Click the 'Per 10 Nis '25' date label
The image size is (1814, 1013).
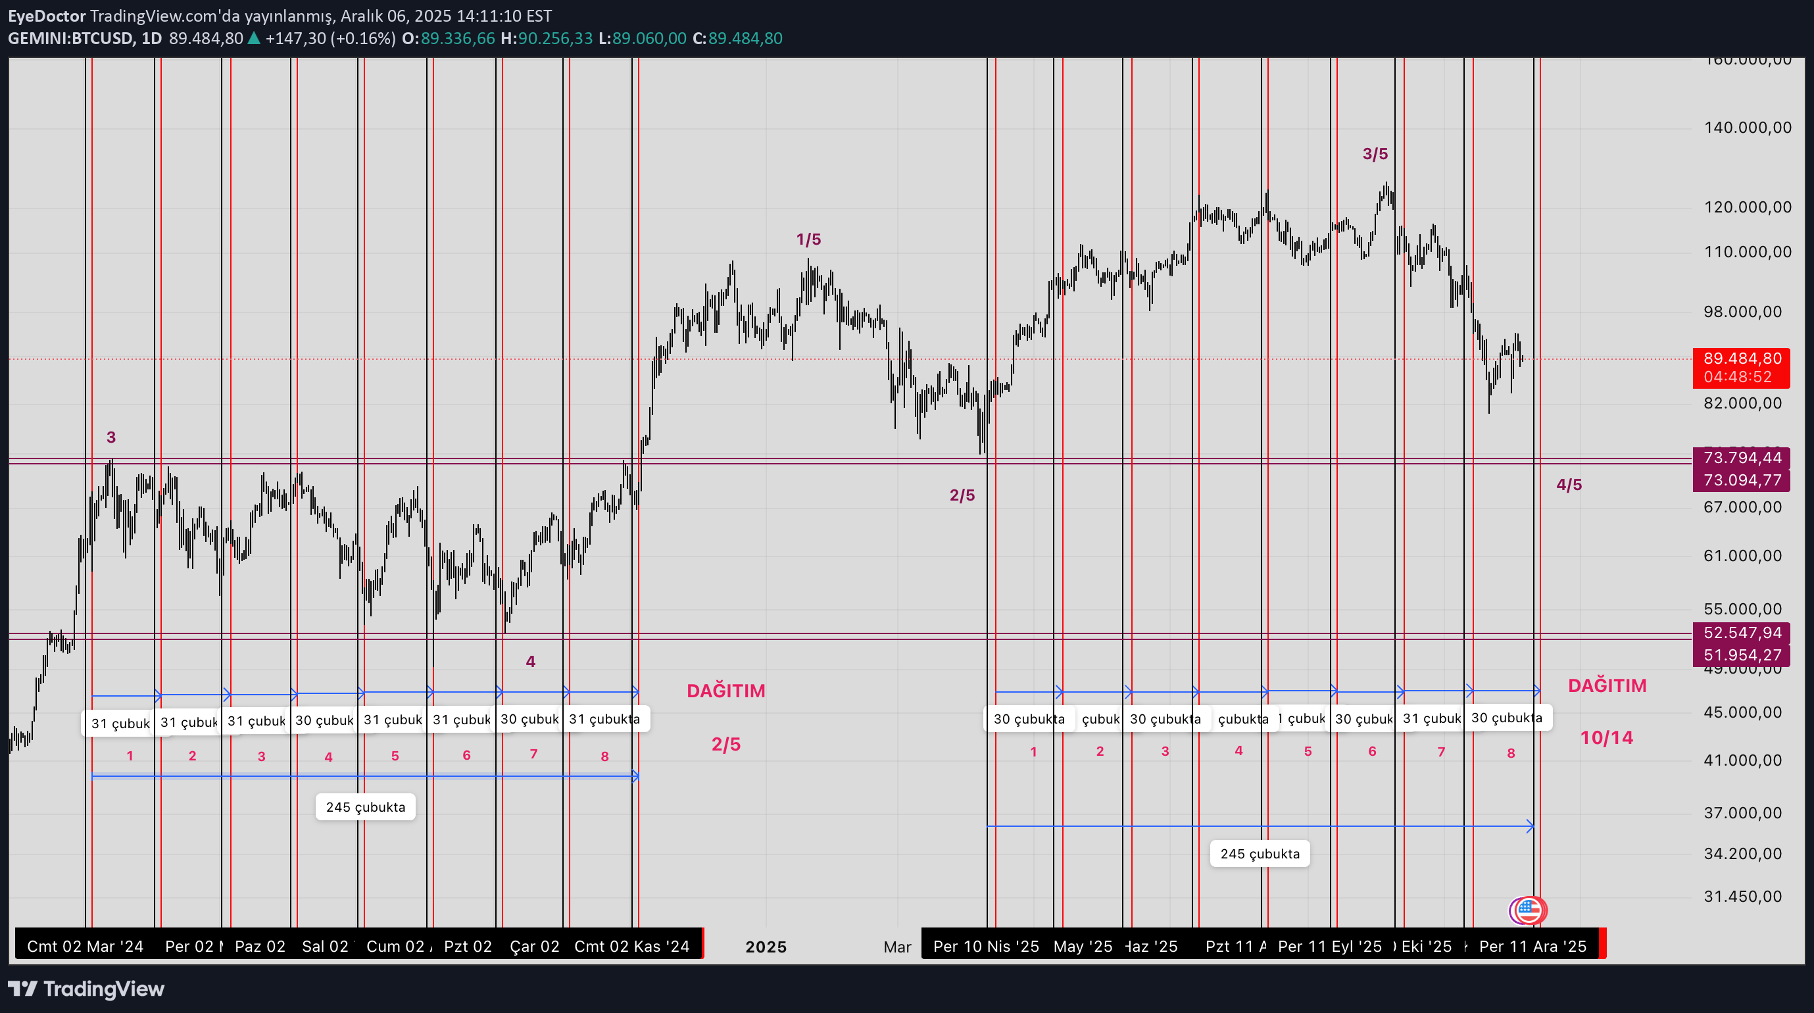pyautogui.click(x=985, y=946)
